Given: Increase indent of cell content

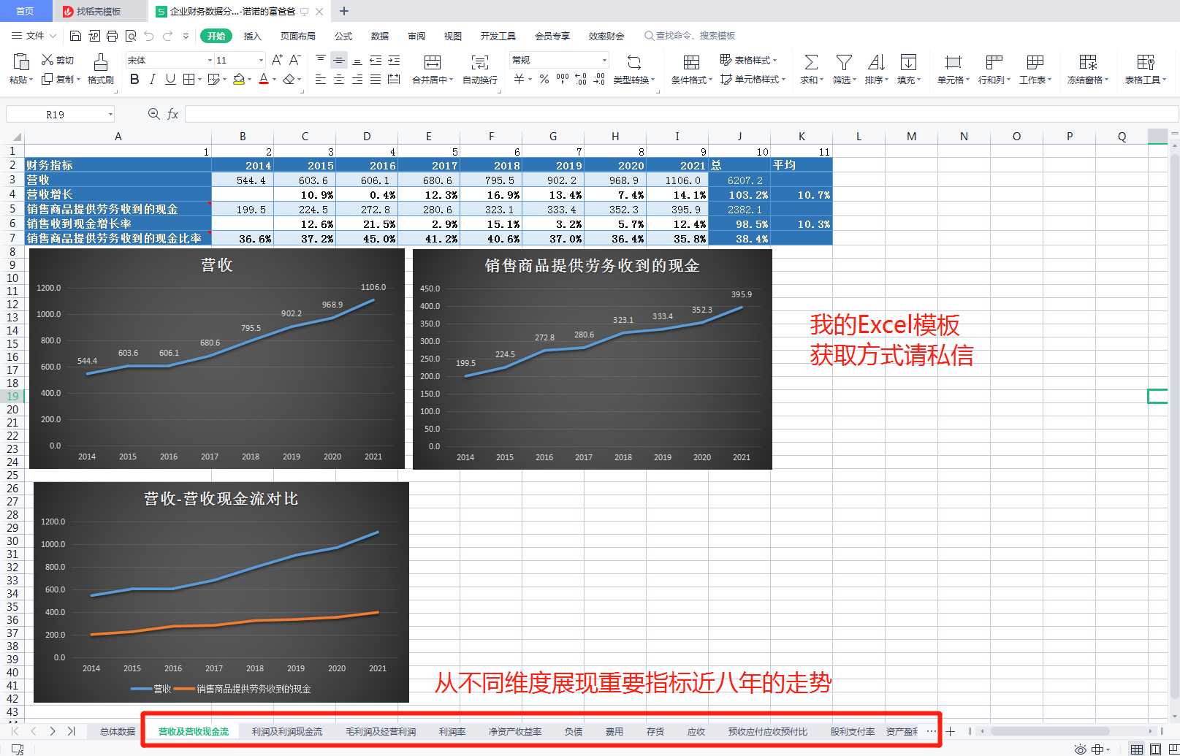Looking at the screenshot, I should coord(394,60).
